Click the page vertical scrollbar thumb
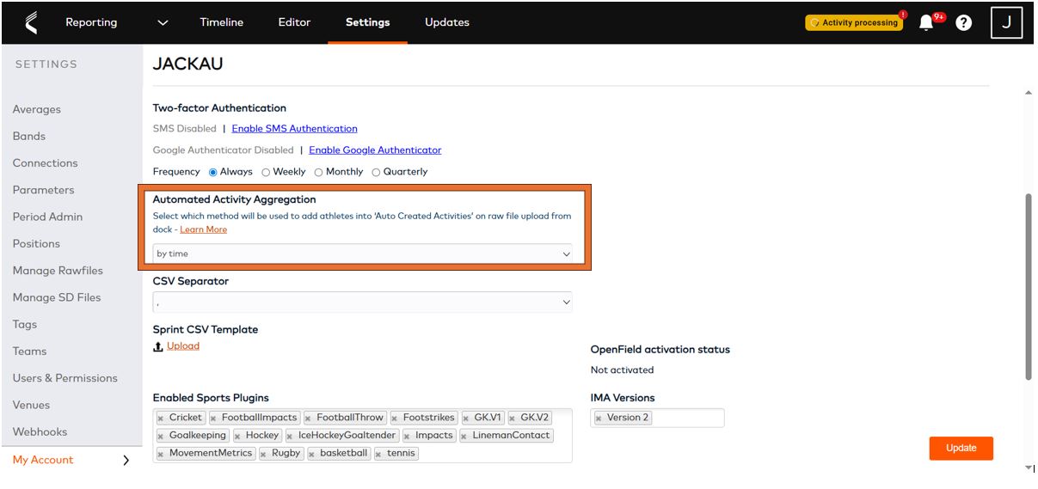This screenshot has width=1038, height=489. 1029,286
